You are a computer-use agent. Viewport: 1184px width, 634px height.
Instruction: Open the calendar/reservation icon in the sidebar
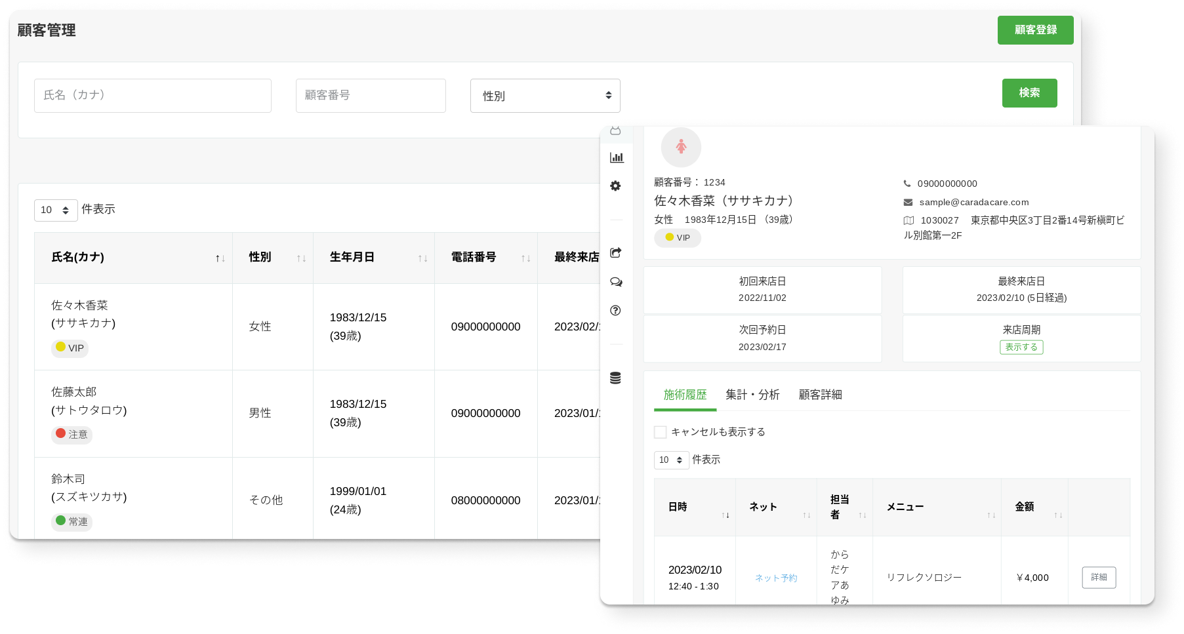click(x=615, y=130)
